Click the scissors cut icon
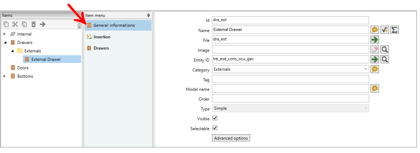The width and height of the screenshot is (420, 153). [15, 25]
